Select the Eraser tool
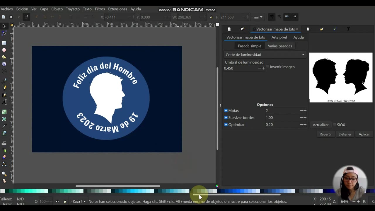 click(4, 157)
